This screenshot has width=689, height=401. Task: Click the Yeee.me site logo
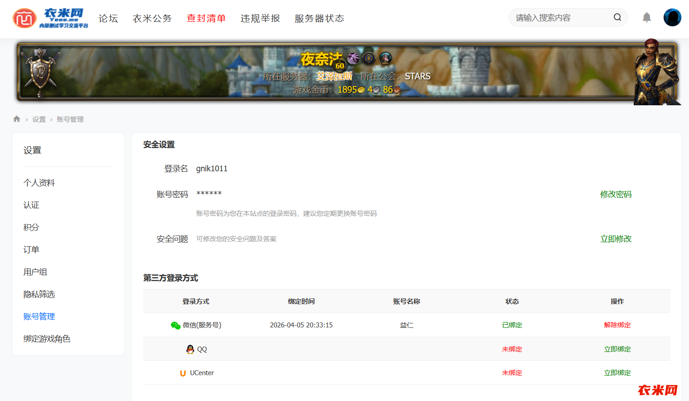[x=50, y=18]
